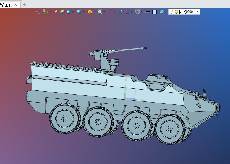Click the monitor display settings icon

click(x=137, y=12)
